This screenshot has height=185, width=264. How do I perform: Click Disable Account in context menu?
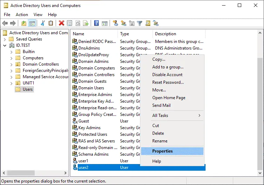167,75
